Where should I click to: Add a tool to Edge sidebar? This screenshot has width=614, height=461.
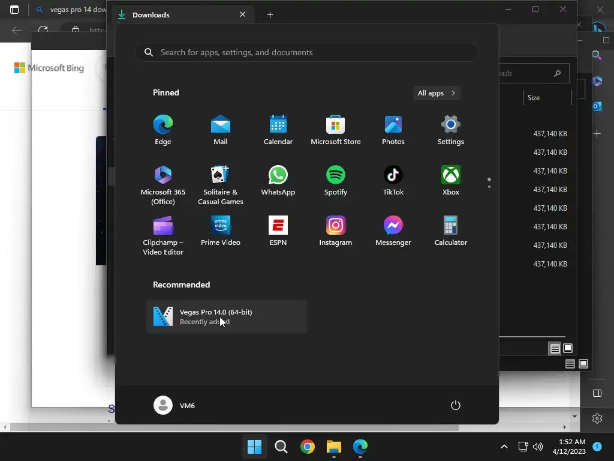(x=597, y=134)
